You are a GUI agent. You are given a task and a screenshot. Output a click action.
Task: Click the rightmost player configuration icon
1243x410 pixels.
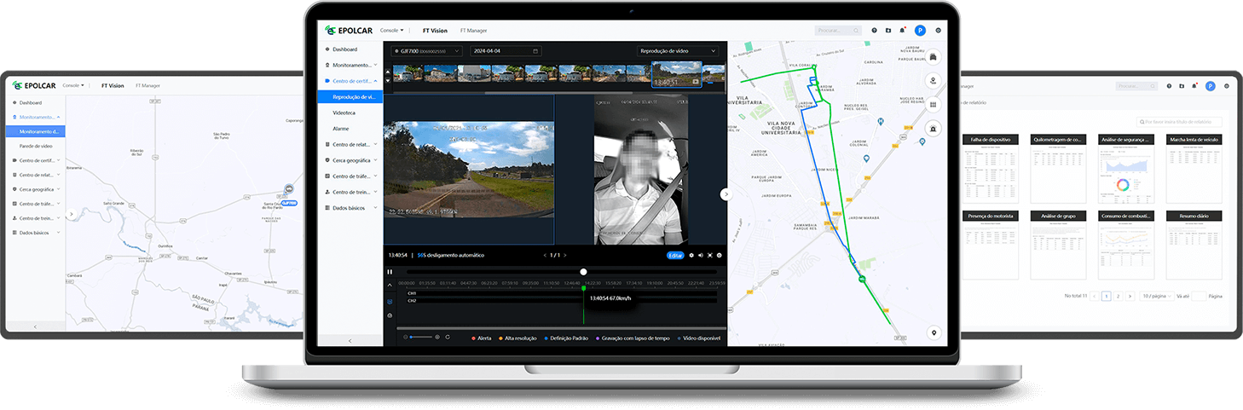[720, 255]
